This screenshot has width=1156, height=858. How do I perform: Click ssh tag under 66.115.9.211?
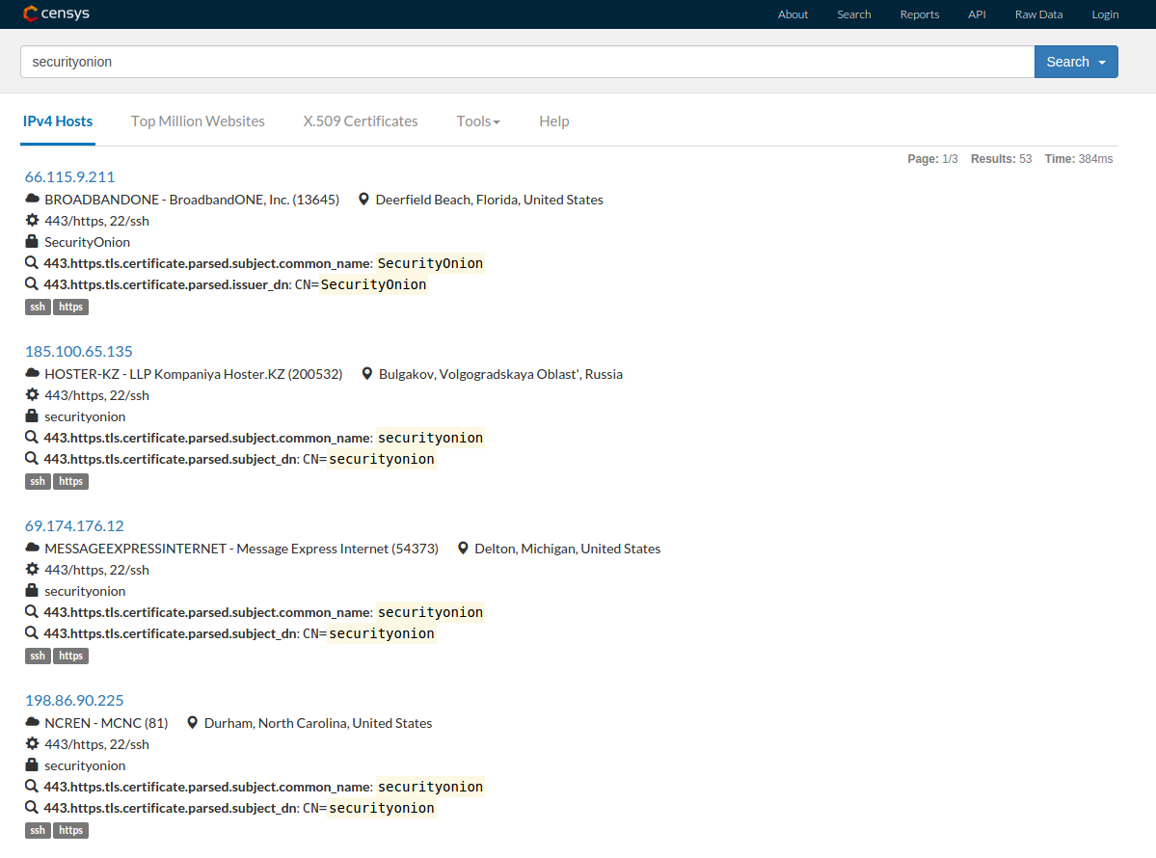coord(38,307)
